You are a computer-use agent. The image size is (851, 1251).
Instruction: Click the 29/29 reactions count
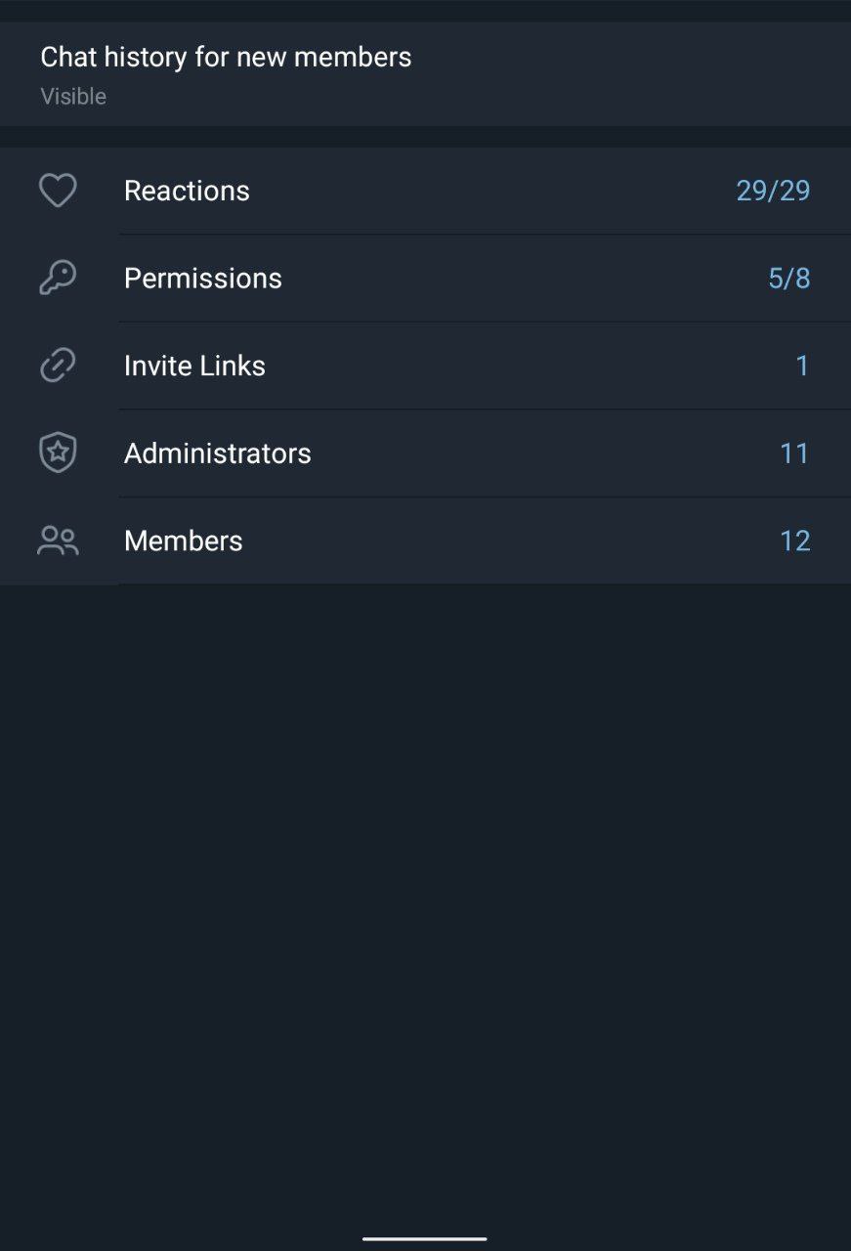pos(773,191)
